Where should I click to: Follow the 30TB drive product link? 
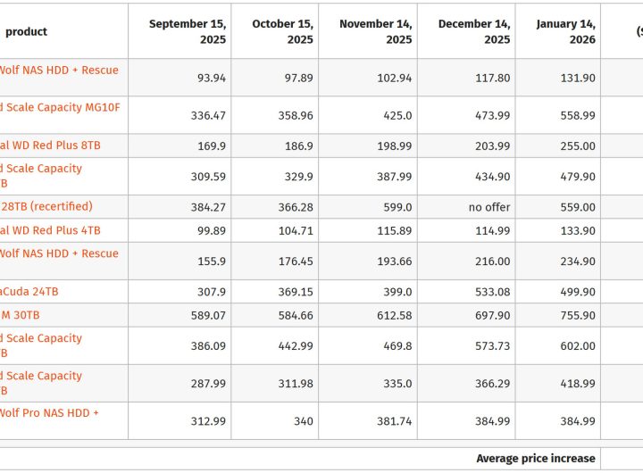[20, 315]
